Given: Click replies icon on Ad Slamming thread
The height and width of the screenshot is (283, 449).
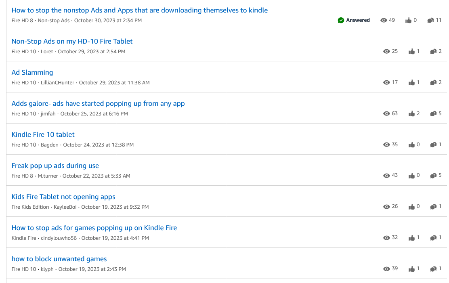Looking at the screenshot, I should tap(433, 82).
